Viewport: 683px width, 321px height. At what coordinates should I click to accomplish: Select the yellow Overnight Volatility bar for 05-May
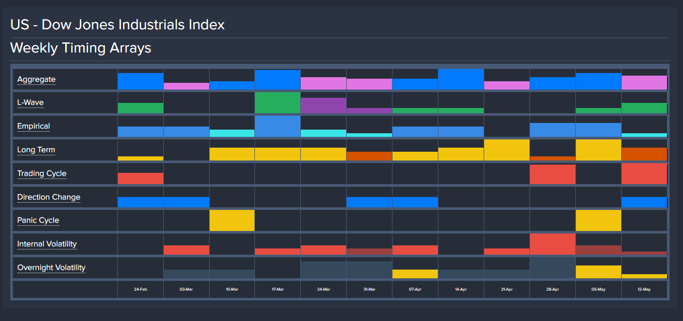599,272
